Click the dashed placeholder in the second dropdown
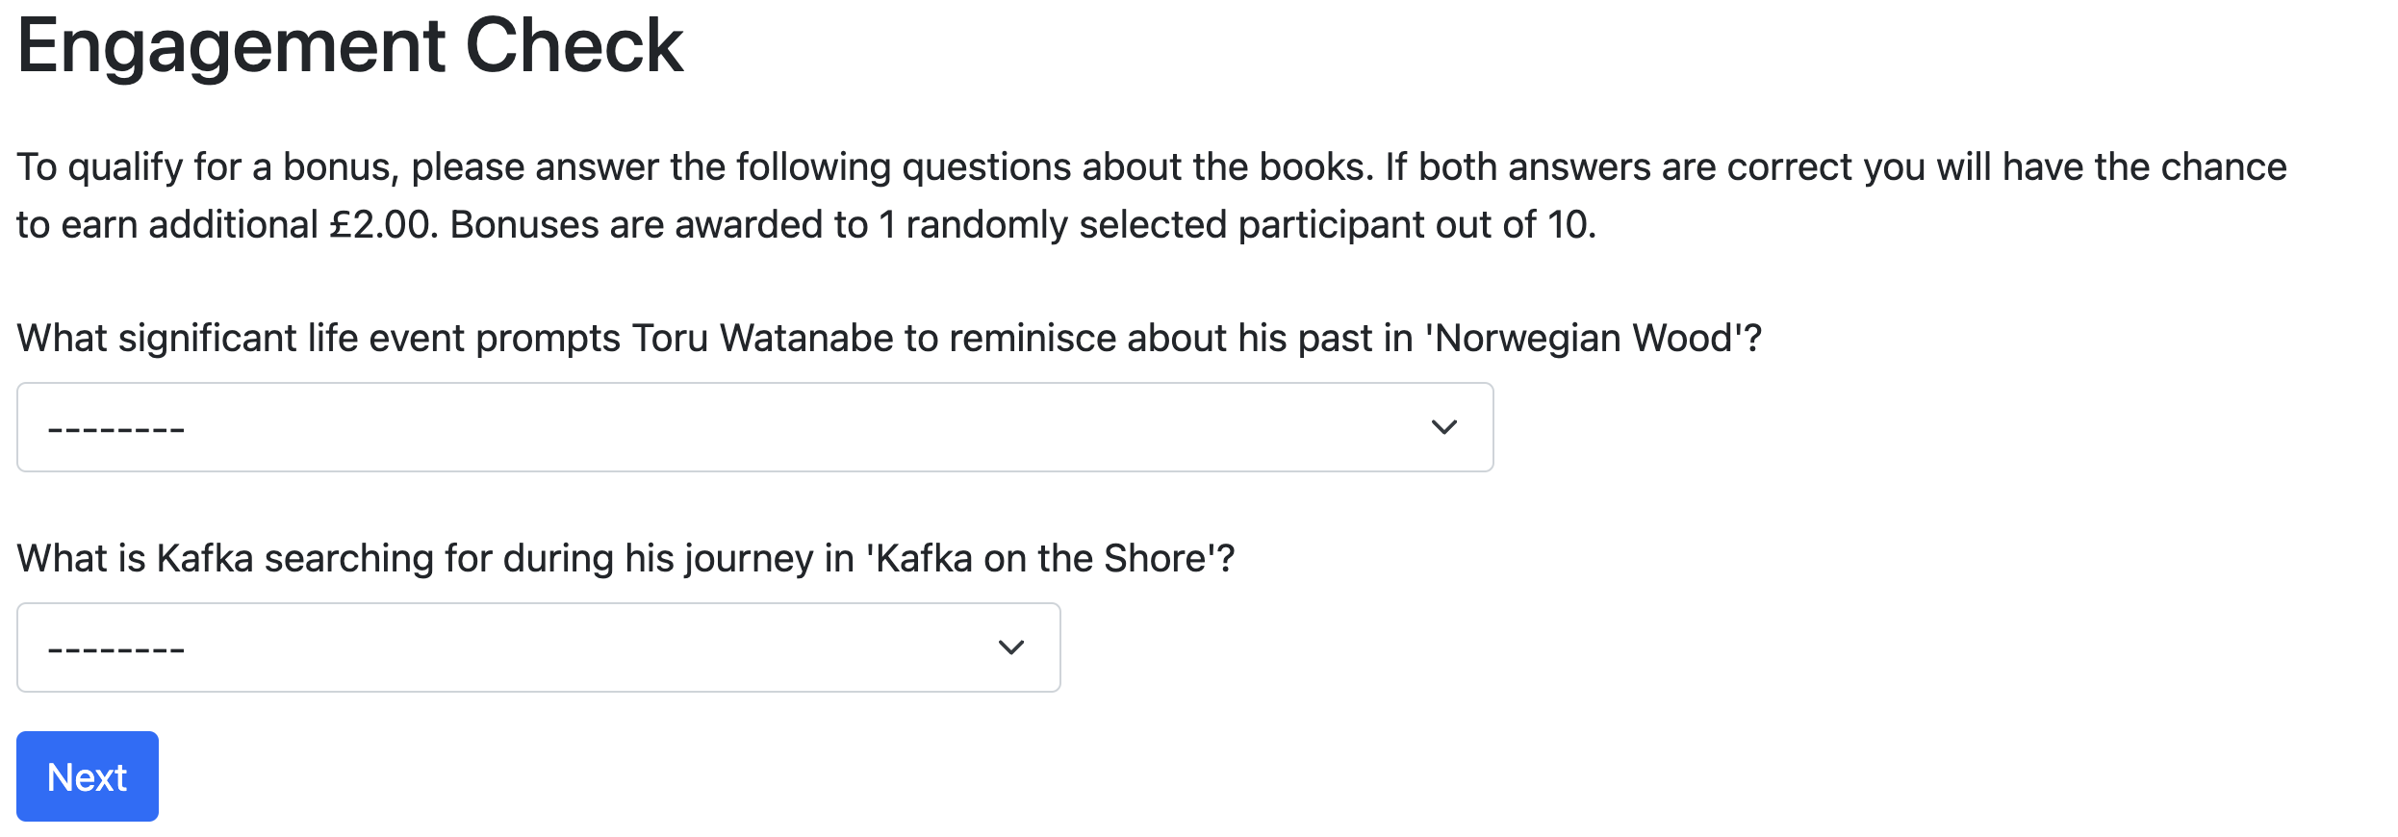Screen dimensions: 2398x837 pos(116,649)
